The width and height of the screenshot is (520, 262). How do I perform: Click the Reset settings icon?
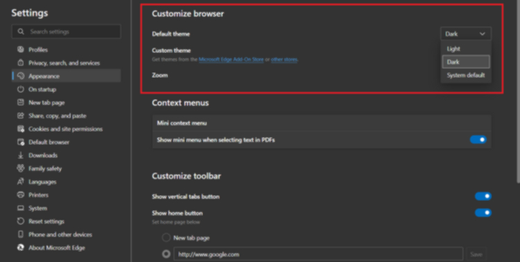click(21, 221)
